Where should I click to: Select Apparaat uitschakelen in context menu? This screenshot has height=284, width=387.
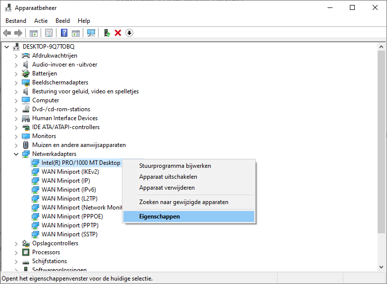(168, 177)
